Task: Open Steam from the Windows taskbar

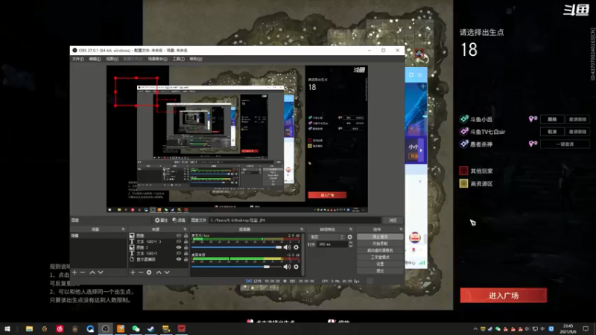Action: coord(151,328)
